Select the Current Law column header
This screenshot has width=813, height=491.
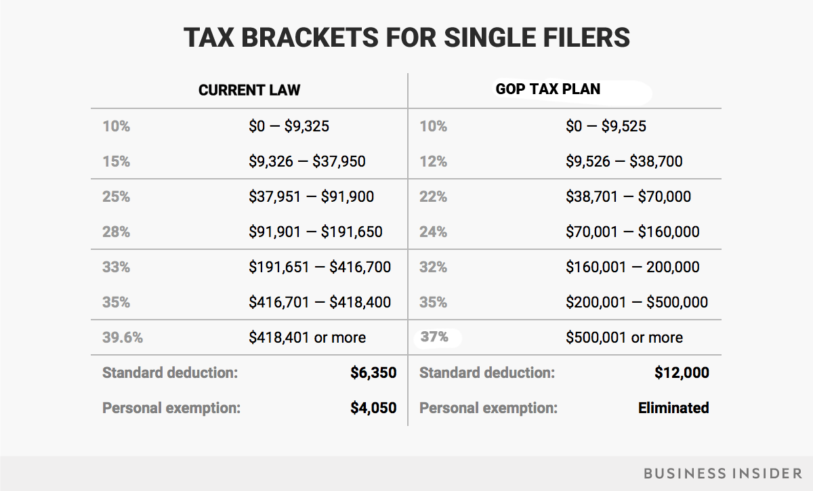point(249,90)
